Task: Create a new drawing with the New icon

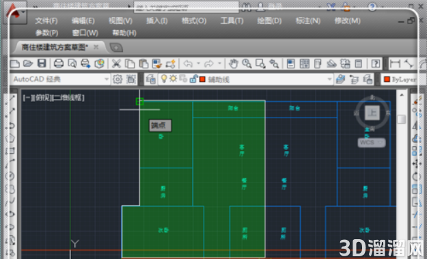Action: coord(15,64)
